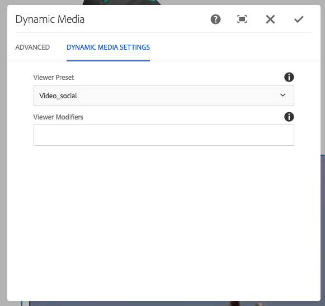The image size is (325, 306).
Task: Open the Viewer Preset dropdown
Action: click(164, 95)
